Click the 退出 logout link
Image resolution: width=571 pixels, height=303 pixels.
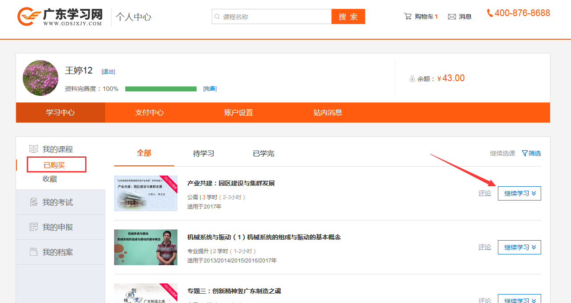(108, 72)
